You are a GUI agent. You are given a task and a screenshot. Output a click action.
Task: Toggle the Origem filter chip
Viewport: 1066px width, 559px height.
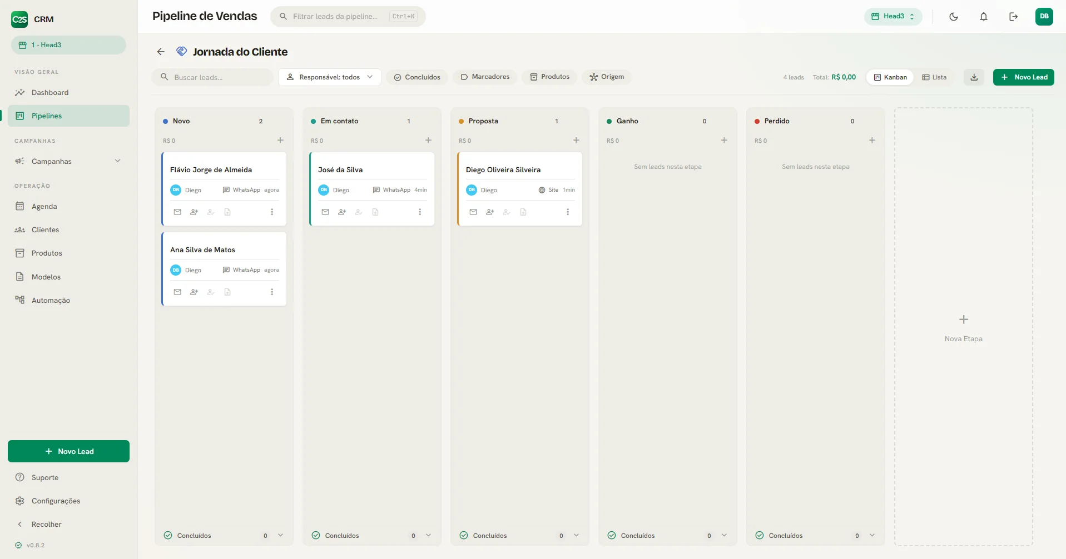point(607,77)
